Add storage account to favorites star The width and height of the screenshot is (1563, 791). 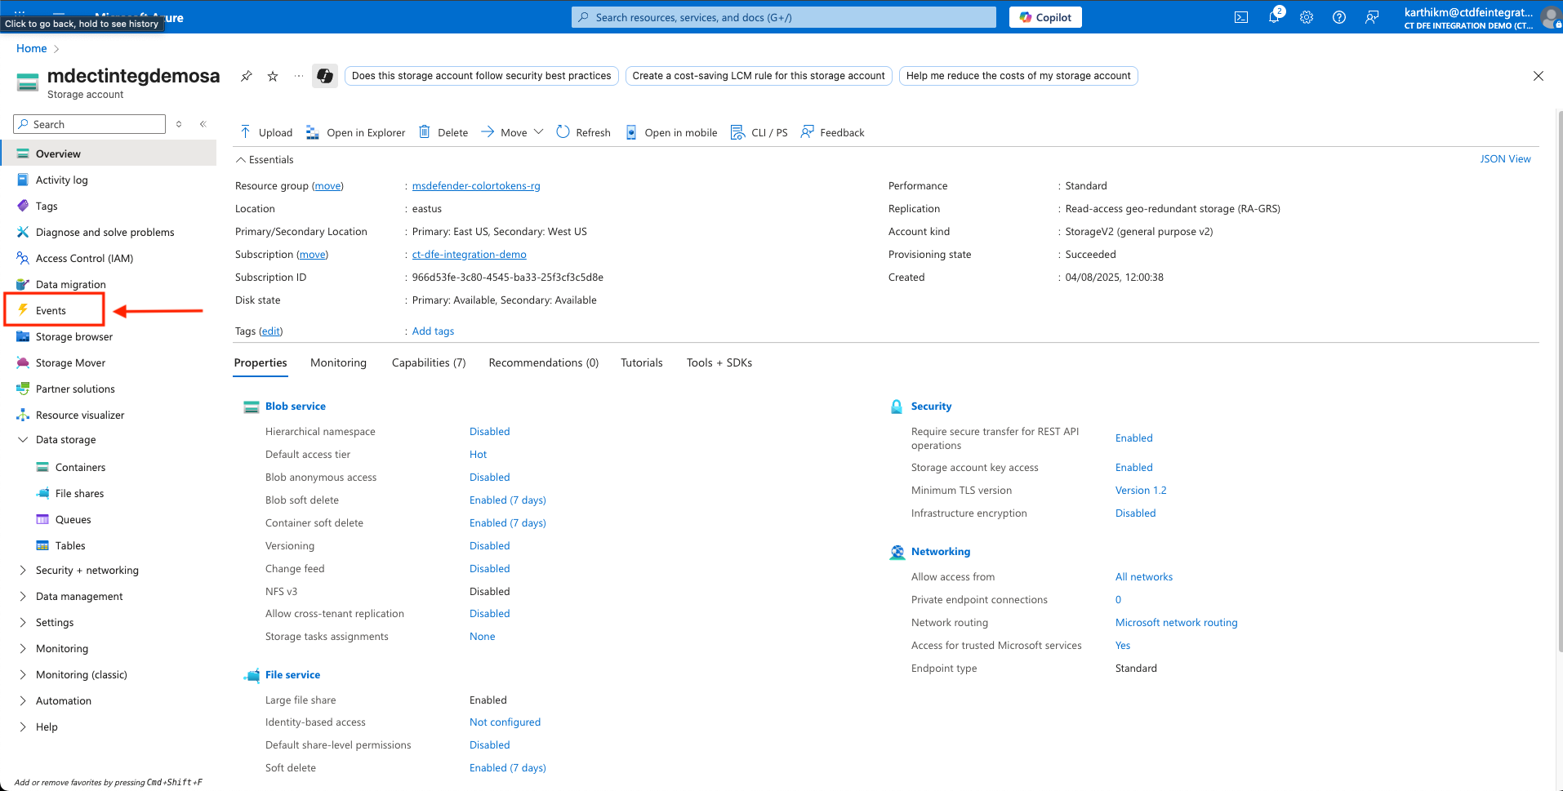[273, 76]
